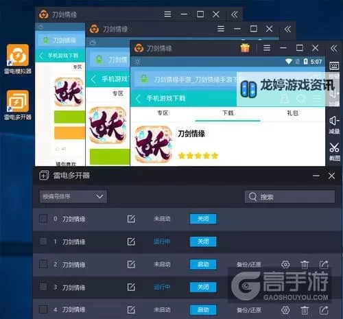This screenshot has width=343, height=319.
Task: Create shortcut icon for instance 4
Action: (x=324, y=310)
